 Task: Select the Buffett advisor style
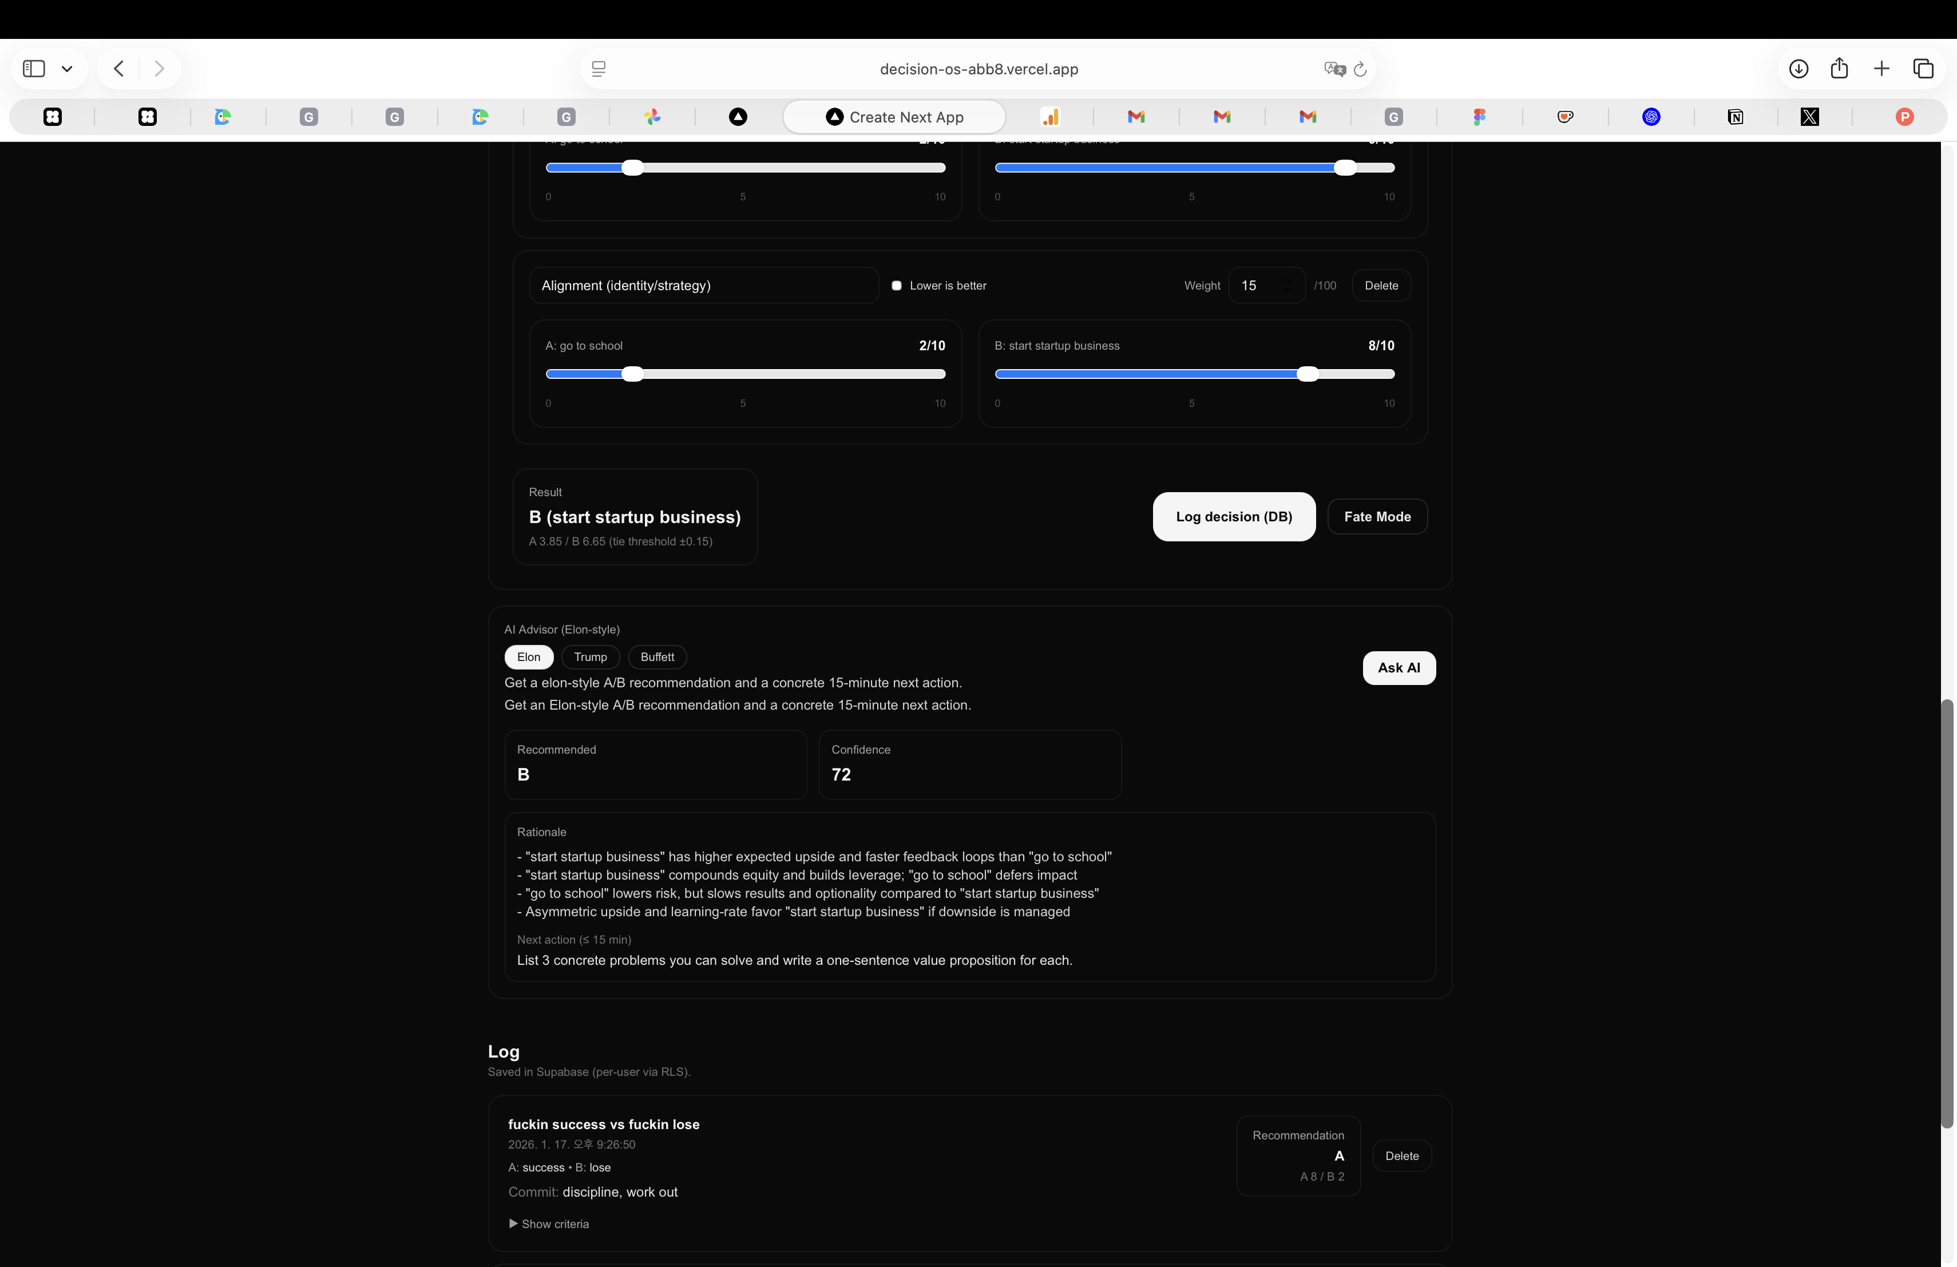[657, 657]
